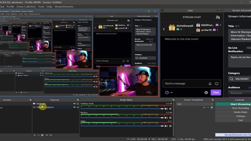Click the large webcam feed in preview
This screenshot has width=251, height=141.
pyautogui.click(x=129, y=81)
